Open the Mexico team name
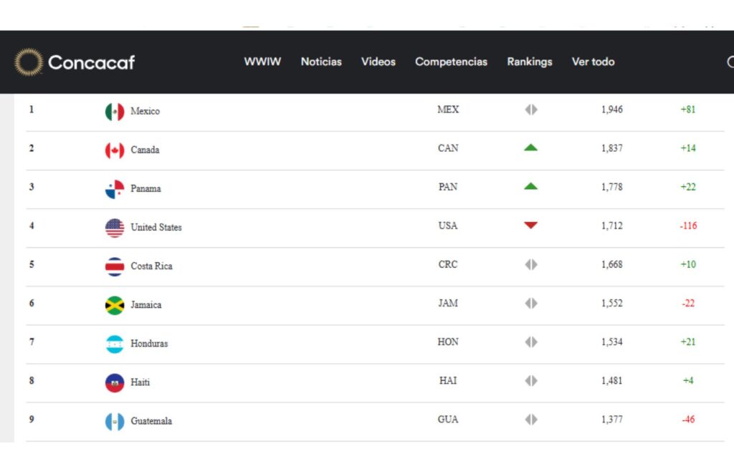The height and width of the screenshot is (469, 734). pyautogui.click(x=145, y=111)
